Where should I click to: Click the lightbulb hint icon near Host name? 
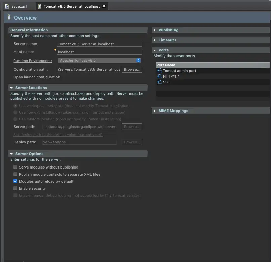[55, 50]
